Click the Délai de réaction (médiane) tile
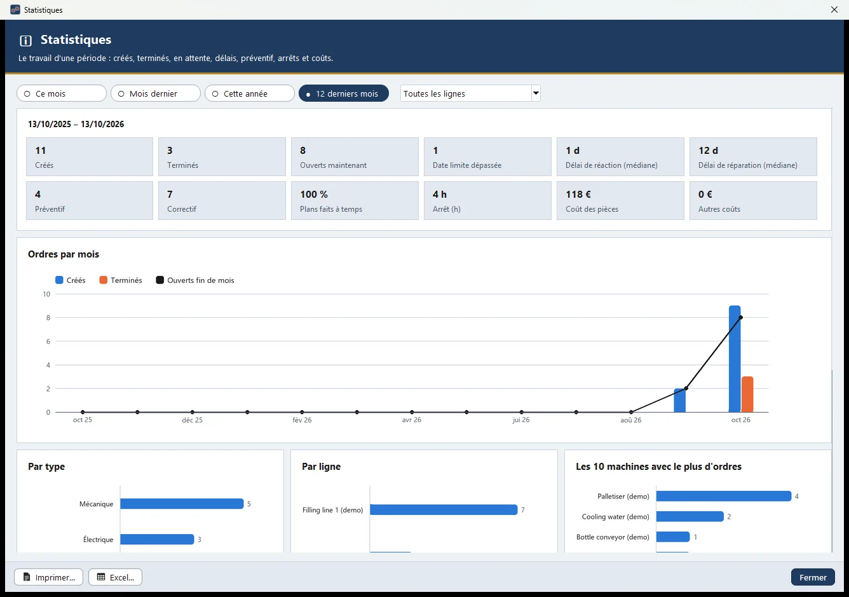This screenshot has height=597, width=849. [620, 157]
